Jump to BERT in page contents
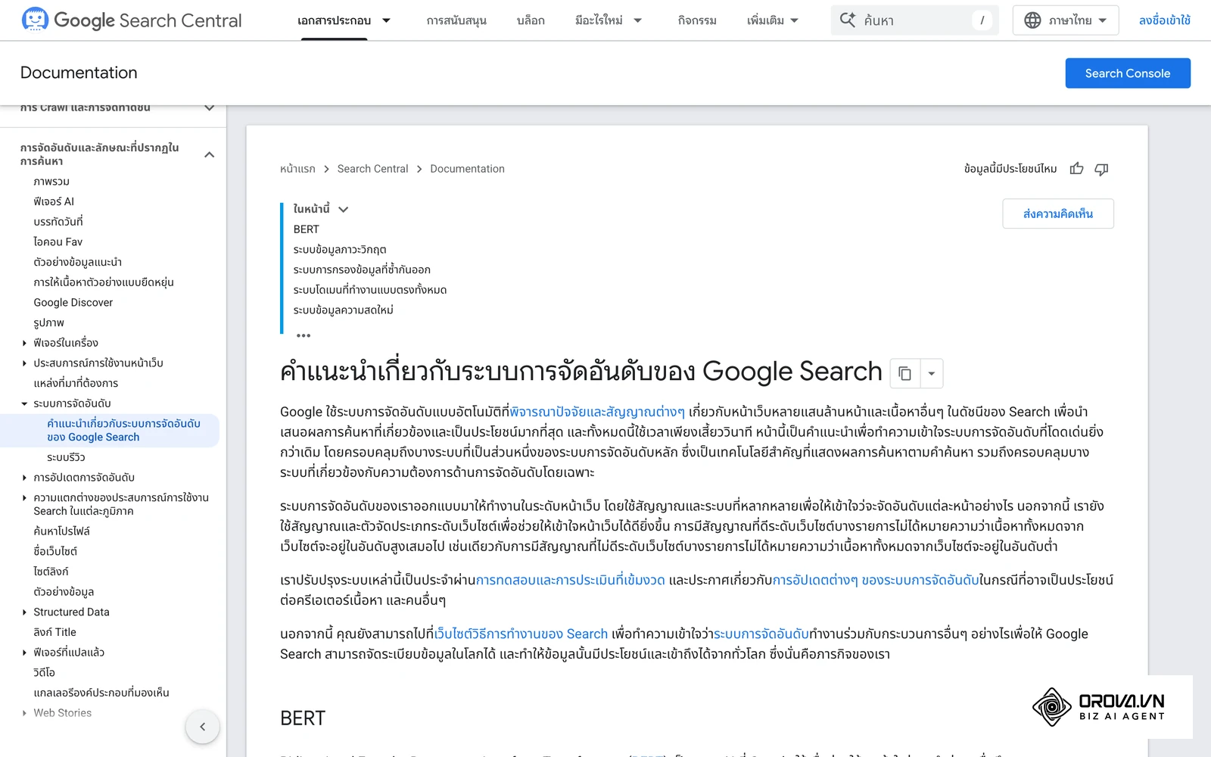1211x757 pixels. coord(307,229)
